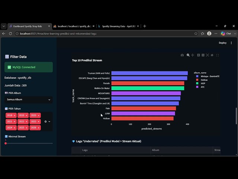The width and height of the screenshot is (238, 179).
Task: Expand the Pilih Tahun year options chevron
Action: [x=49, y=122]
